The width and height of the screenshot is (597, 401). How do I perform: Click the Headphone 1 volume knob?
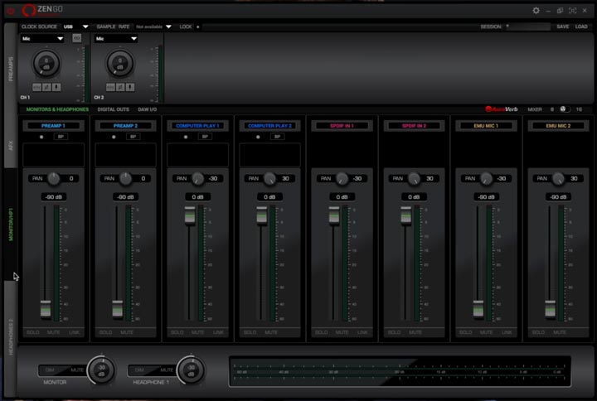click(192, 370)
